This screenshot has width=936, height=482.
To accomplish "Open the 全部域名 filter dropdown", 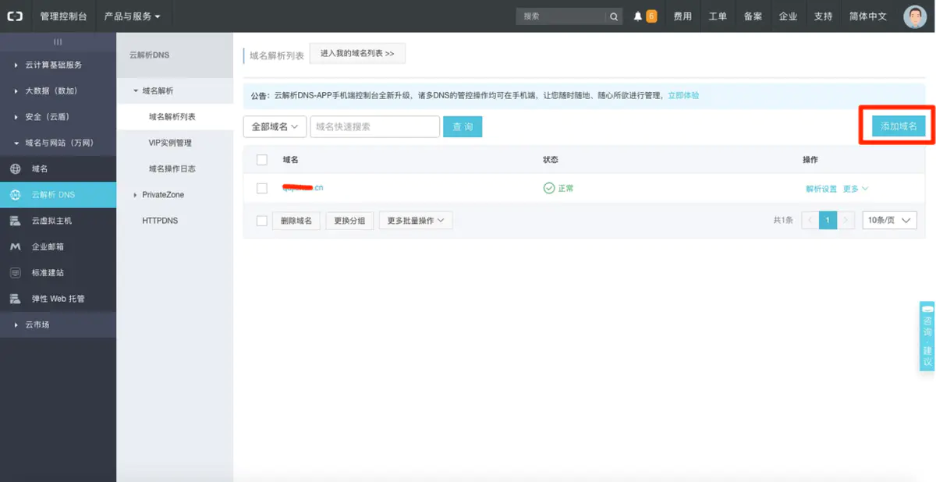I will click(x=275, y=126).
